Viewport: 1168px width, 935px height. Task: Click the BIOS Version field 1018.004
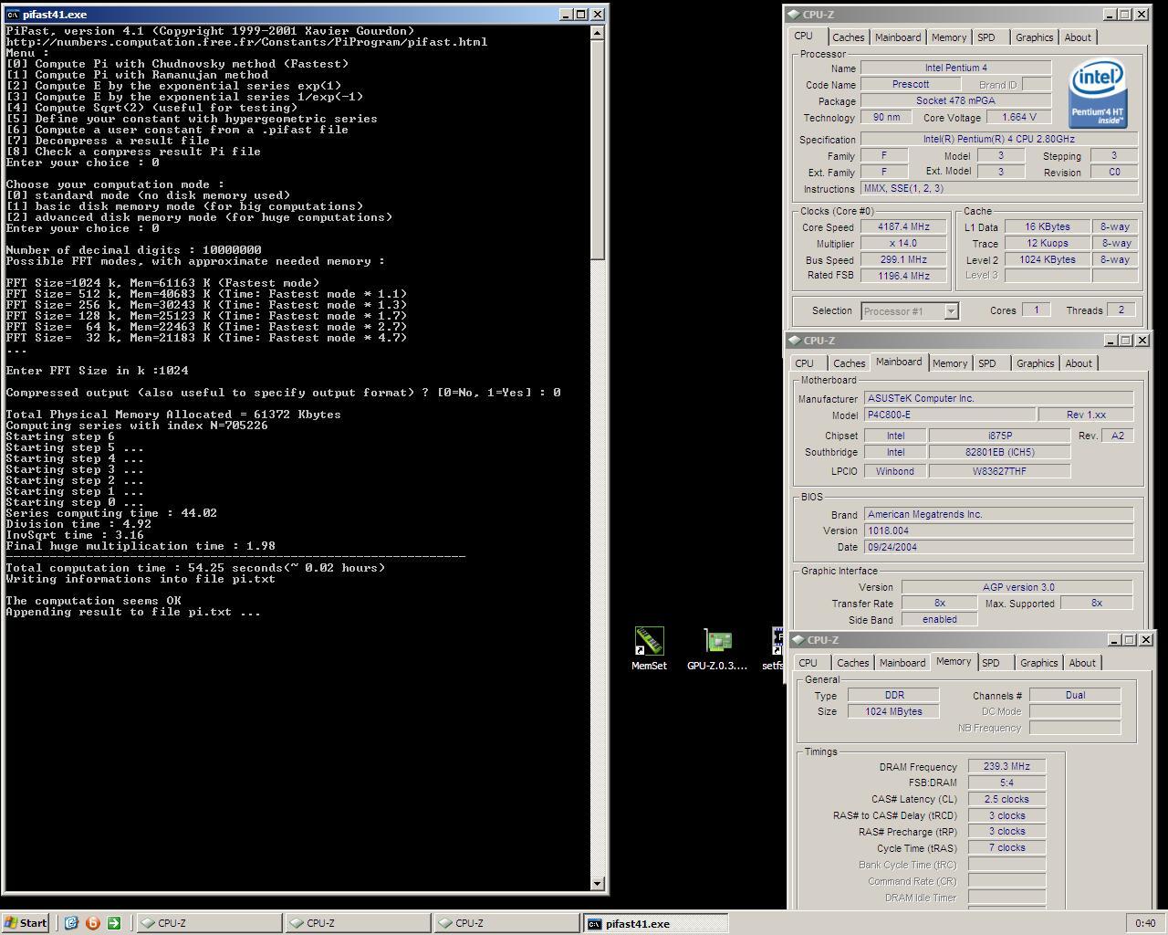(x=998, y=531)
